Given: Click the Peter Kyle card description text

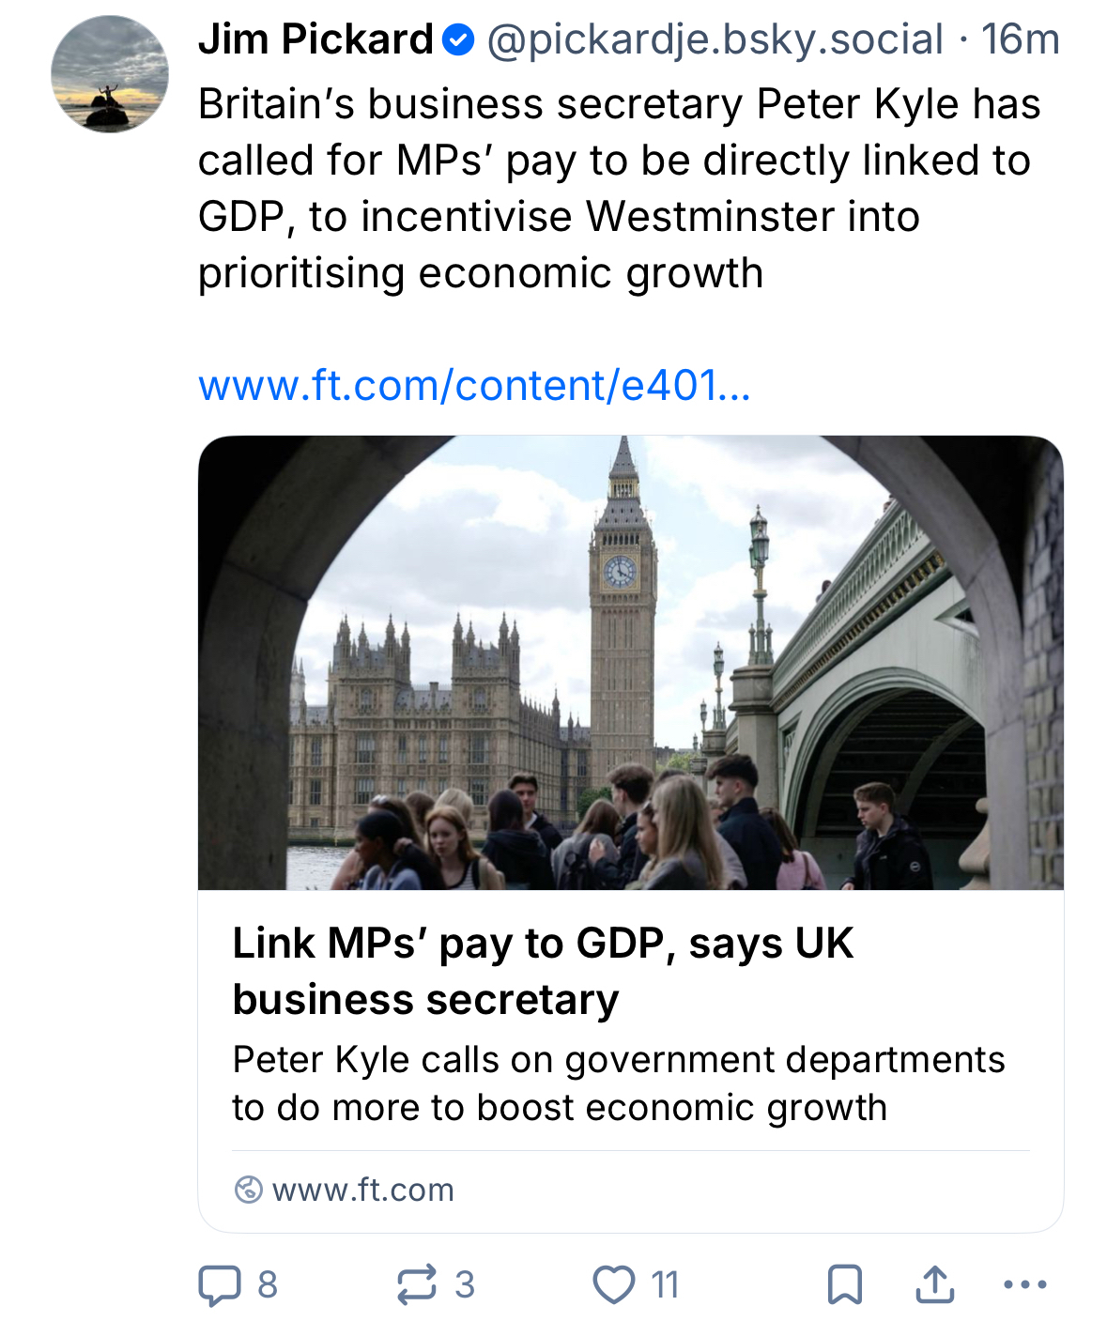Looking at the screenshot, I should pos(618,1083).
